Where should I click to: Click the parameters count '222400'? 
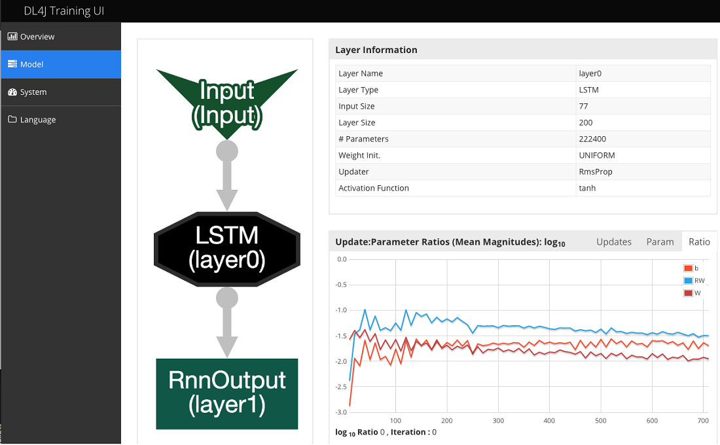point(592,139)
